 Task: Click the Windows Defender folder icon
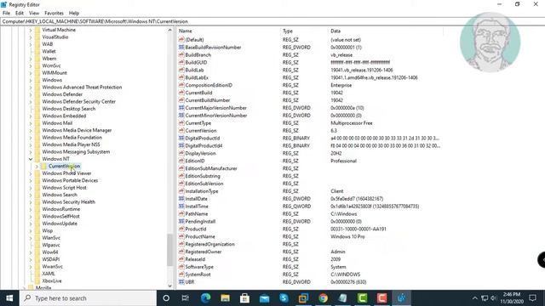(x=37, y=94)
